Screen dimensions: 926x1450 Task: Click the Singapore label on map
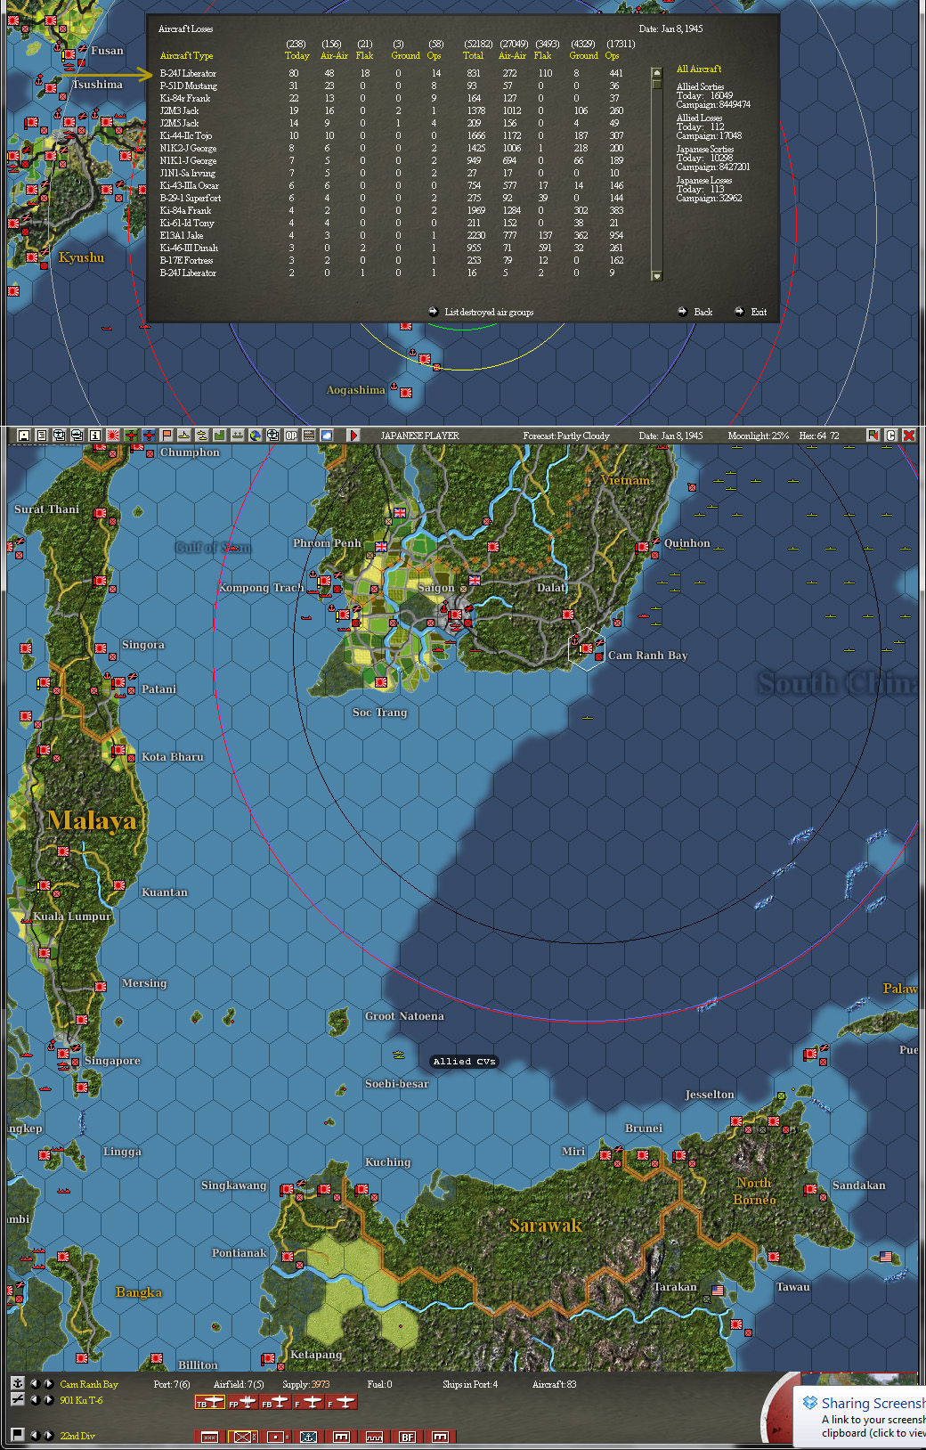coord(112,1061)
